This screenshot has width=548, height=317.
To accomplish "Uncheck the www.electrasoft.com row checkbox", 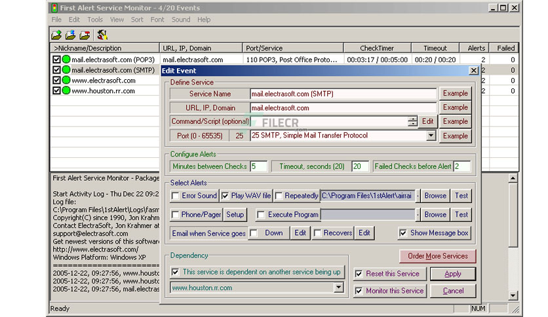I will (x=56, y=81).
